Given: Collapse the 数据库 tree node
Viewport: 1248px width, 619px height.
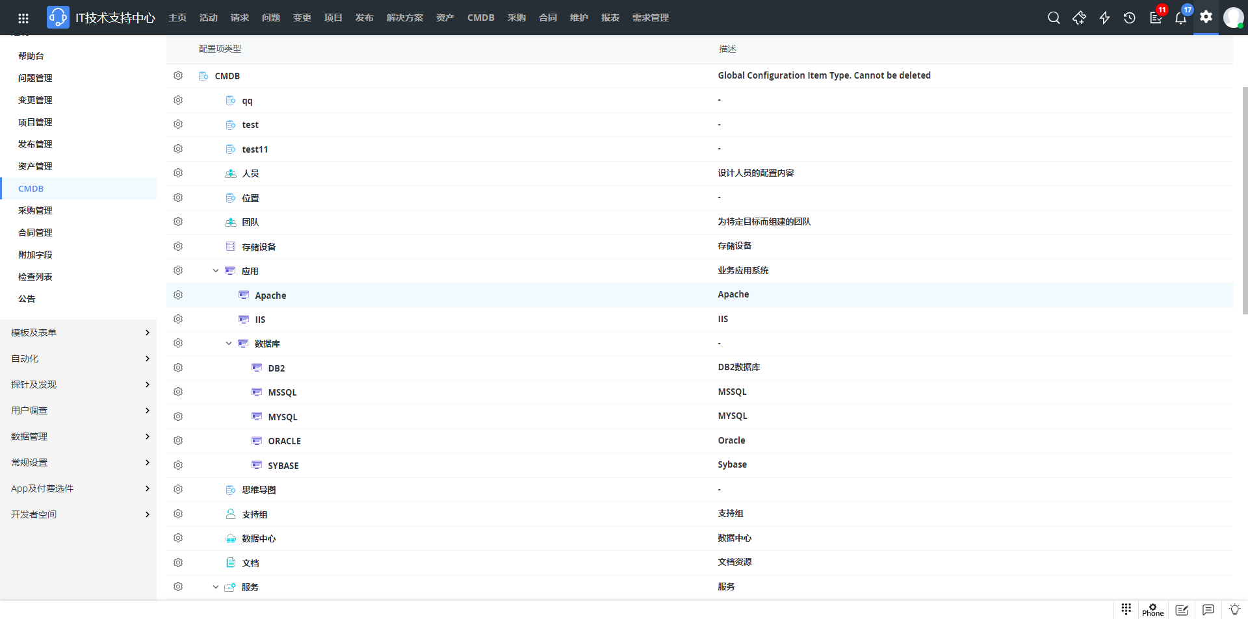Looking at the screenshot, I should tap(229, 344).
